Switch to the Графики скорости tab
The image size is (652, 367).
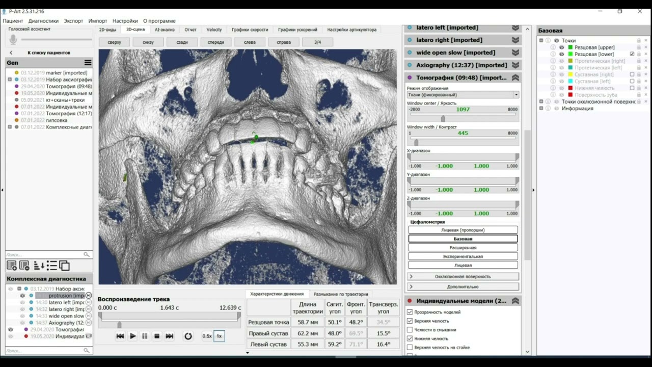coord(250,30)
